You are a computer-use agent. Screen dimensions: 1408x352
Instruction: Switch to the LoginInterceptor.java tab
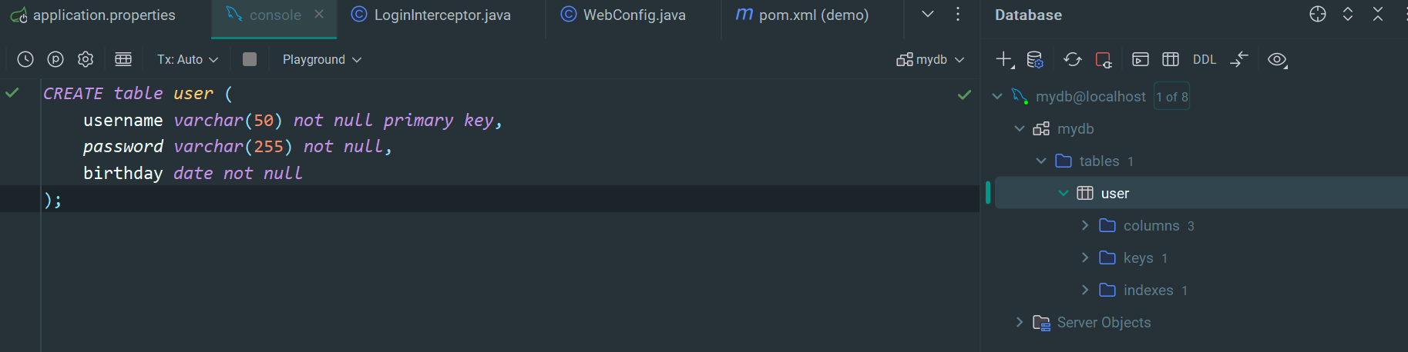(x=442, y=15)
